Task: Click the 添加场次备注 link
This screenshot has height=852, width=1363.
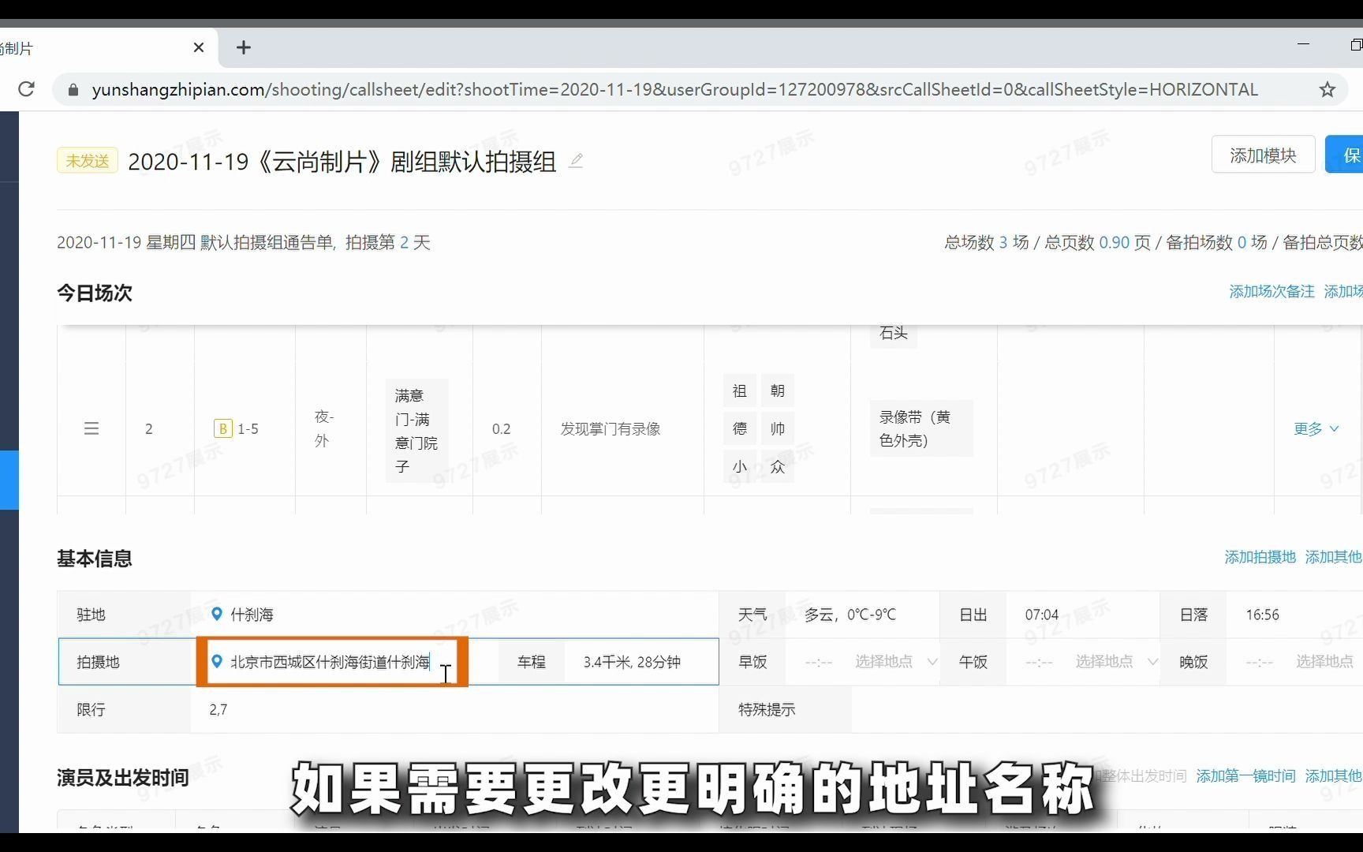Action: 1272,292
